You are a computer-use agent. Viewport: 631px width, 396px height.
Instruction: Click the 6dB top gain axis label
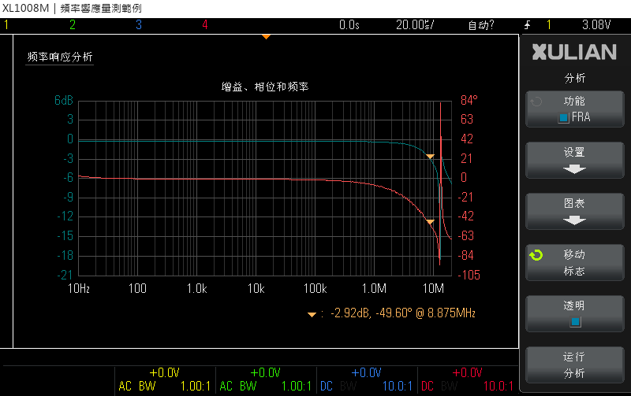click(x=64, y=101)
